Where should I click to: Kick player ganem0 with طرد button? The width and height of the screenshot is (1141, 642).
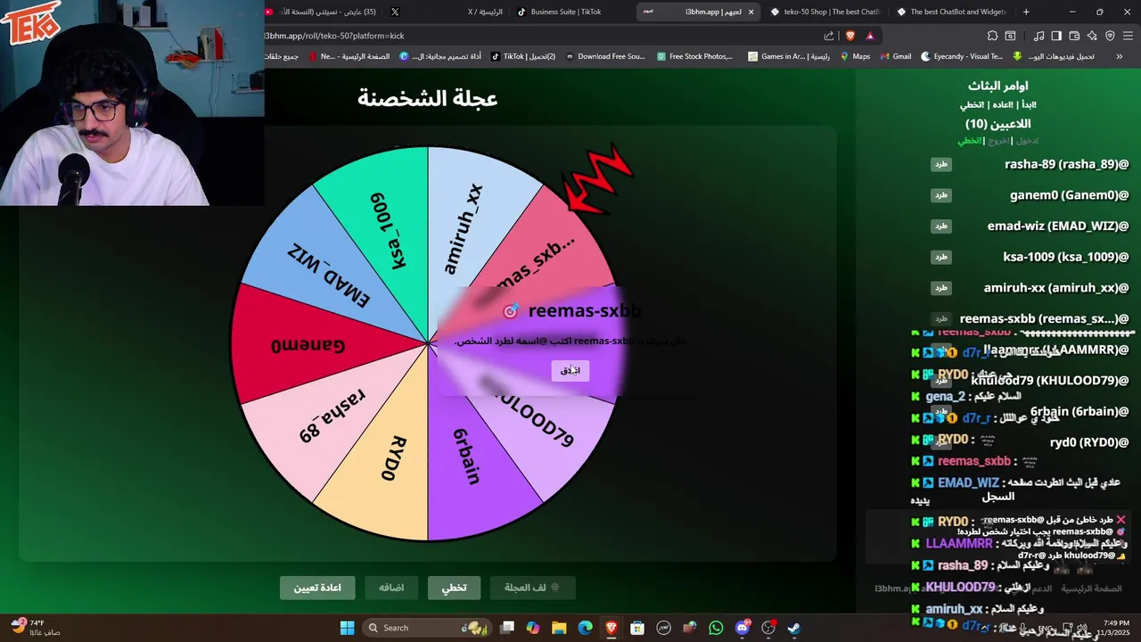pyautogui.click(x=941, y=195)
